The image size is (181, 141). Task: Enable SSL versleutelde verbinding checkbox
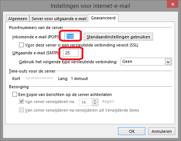tap(21, 45)
